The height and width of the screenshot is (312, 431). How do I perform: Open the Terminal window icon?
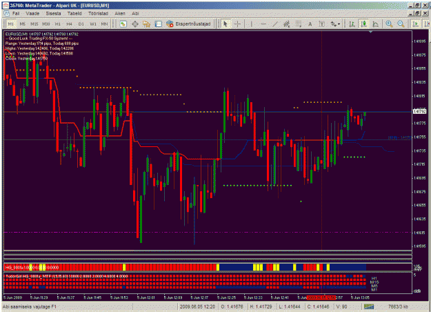tap(159, 24)
